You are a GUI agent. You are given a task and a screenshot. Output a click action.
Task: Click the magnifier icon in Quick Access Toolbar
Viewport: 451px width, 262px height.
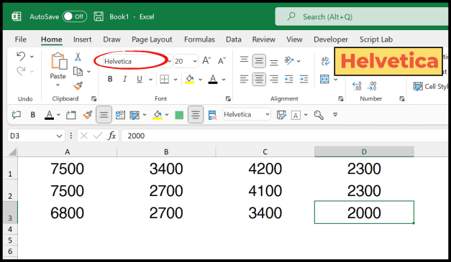319,115
